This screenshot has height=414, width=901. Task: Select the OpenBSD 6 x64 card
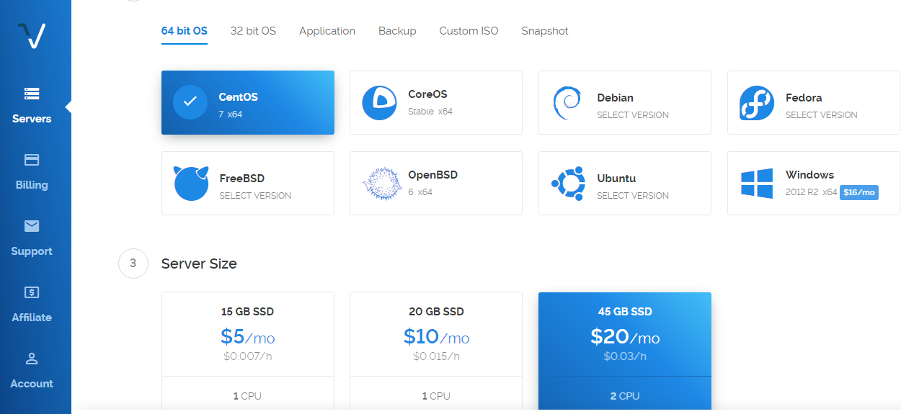click(x=436, y=183)
